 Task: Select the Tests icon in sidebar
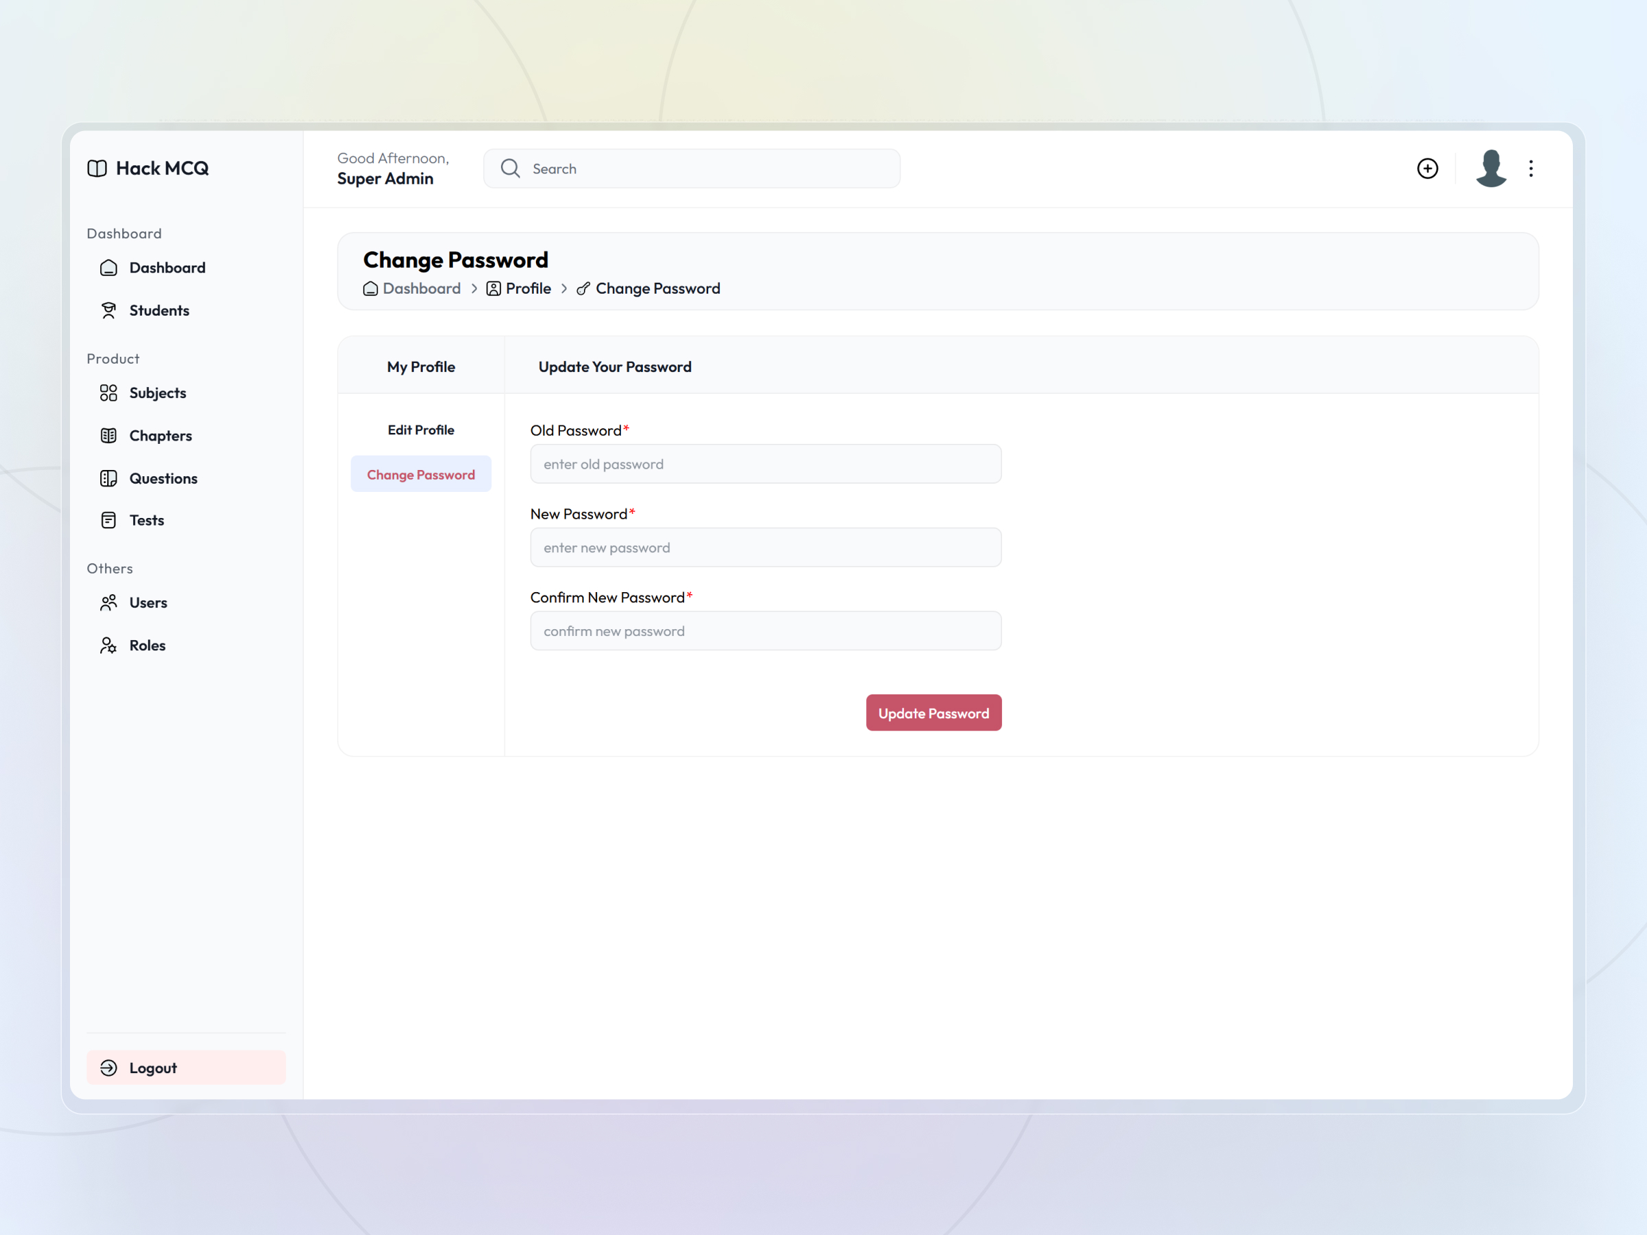(x=108, y=519)
